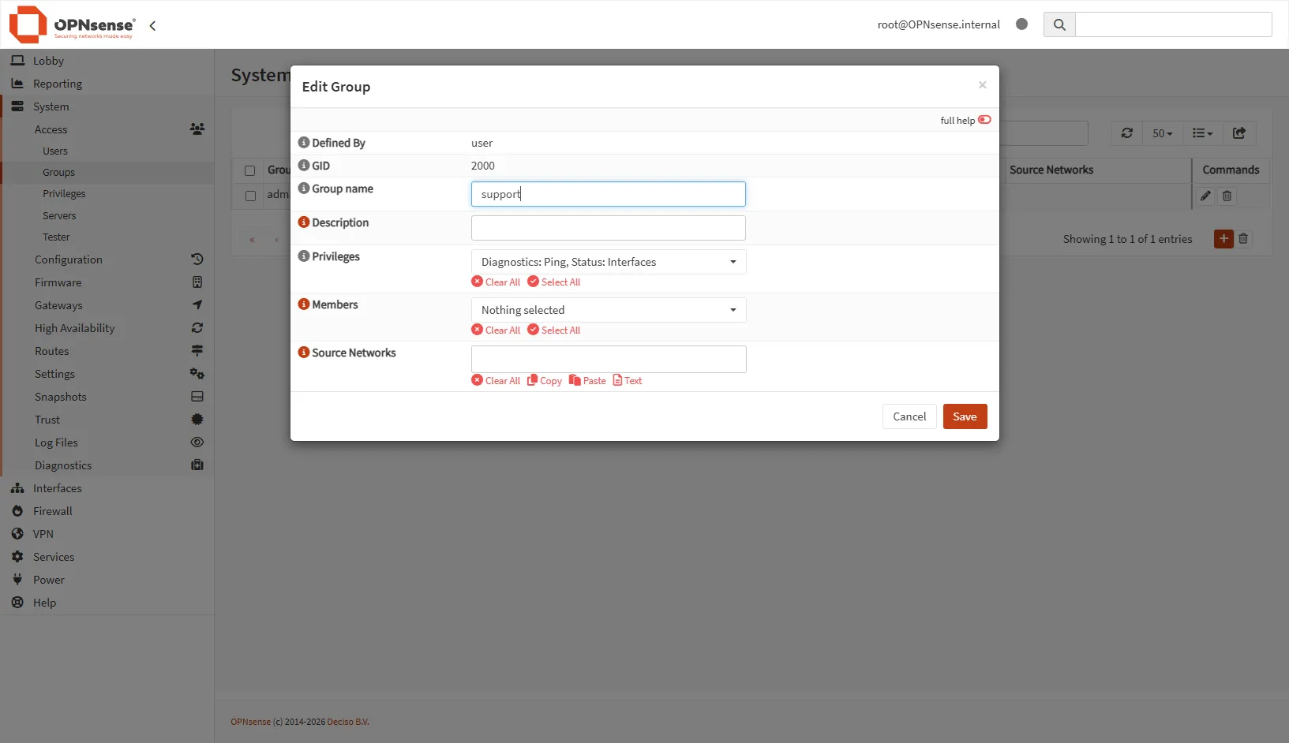Click the export icon in groups toolbar
The width and height of the screenshot is (1289, 743).
click(1238, 133)
